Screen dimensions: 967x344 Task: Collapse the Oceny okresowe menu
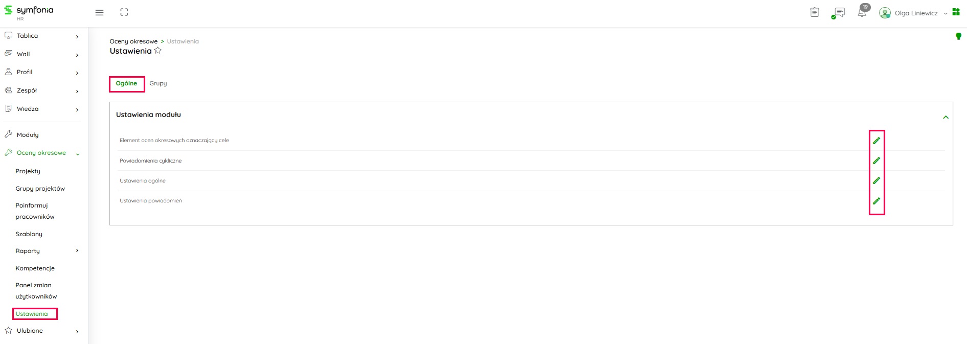point(78,153)
